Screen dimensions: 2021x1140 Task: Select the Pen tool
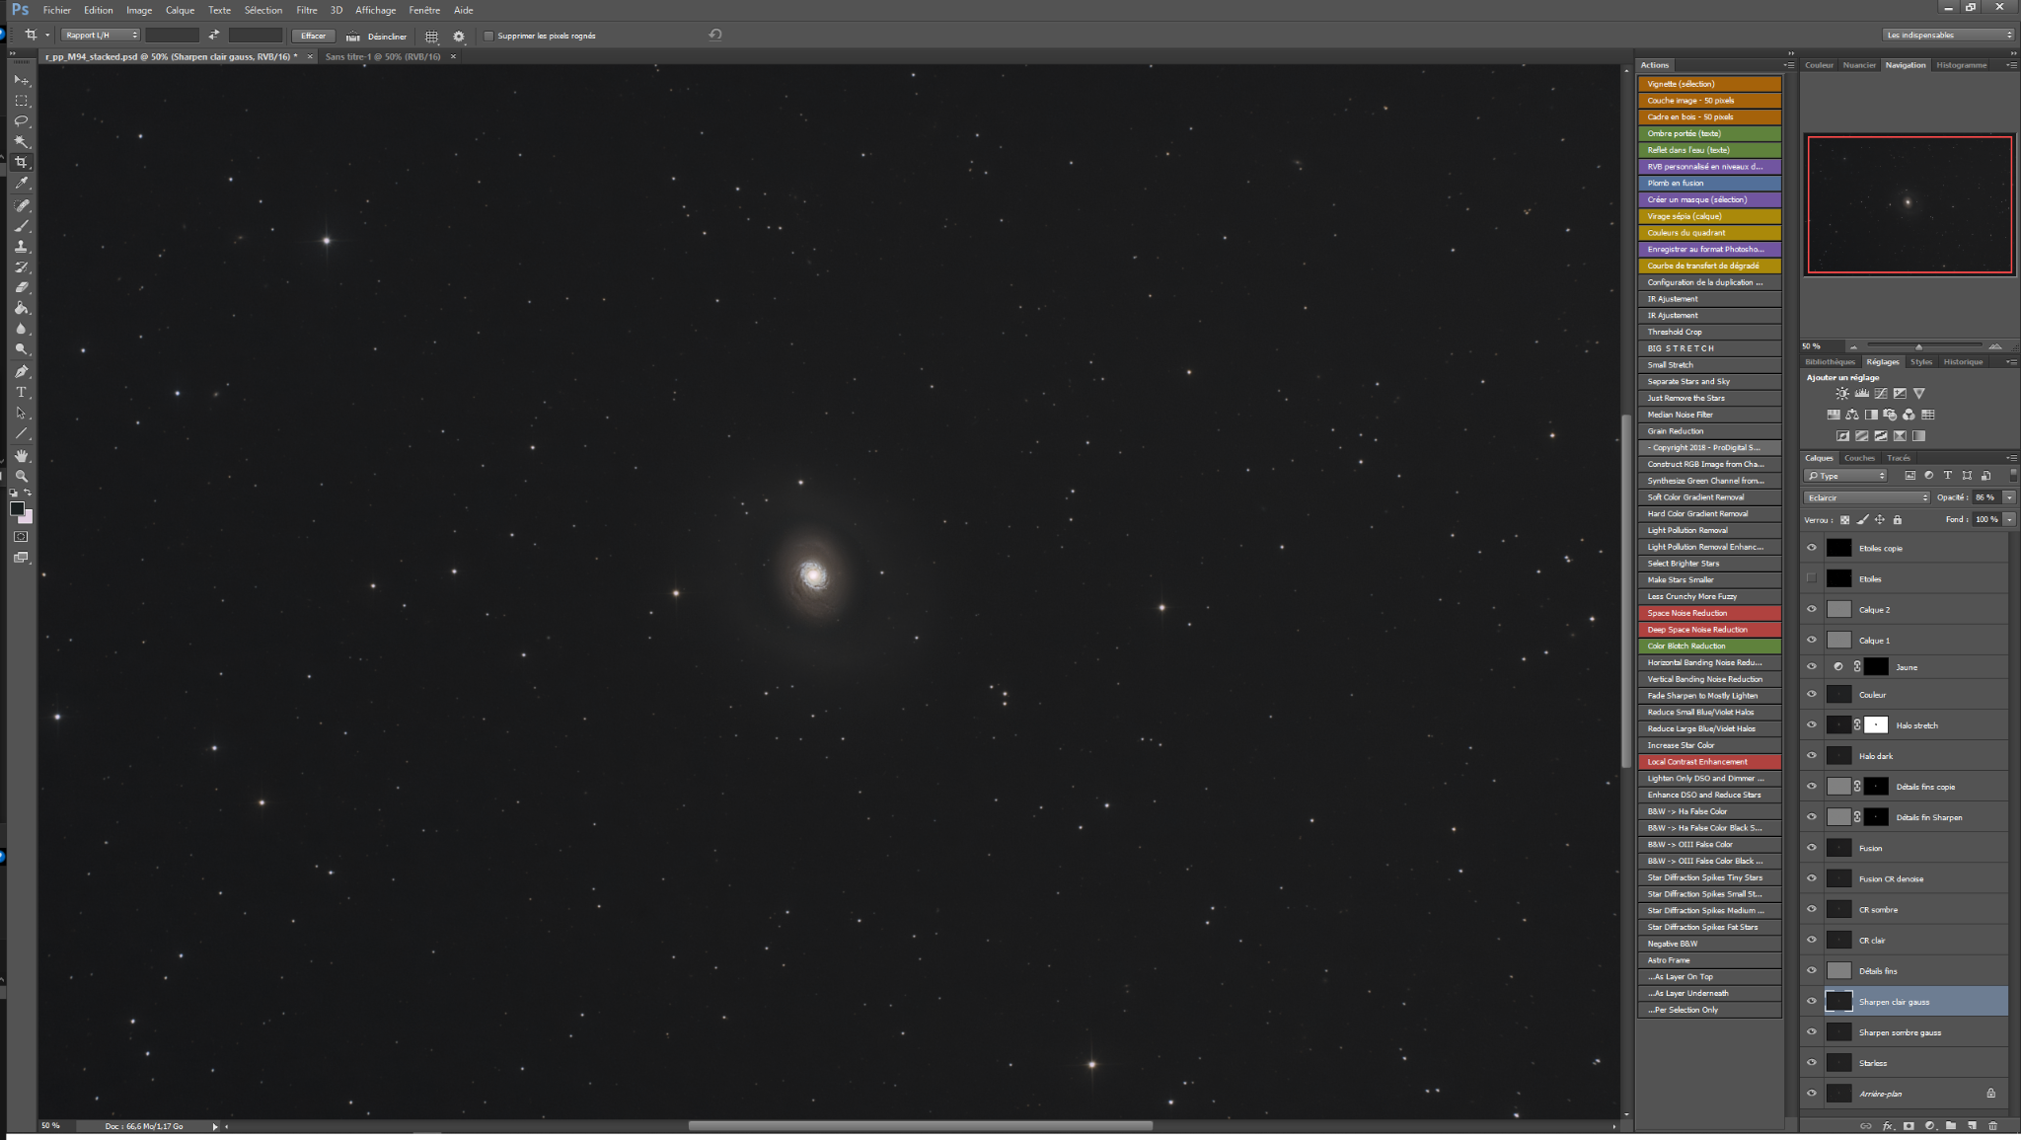pyautogui.click(x=21, y=372)
